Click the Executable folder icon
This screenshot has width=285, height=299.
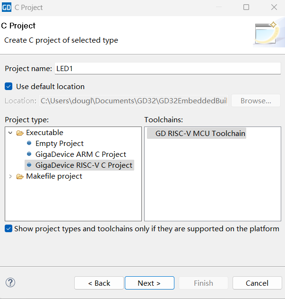coord(20,133)
